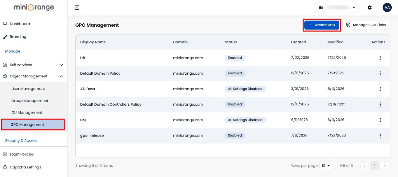This screenshot has height=177, width=398.
Task: Click the 1-6 of 6 pagination text
Action: click(x=346, y=166)
